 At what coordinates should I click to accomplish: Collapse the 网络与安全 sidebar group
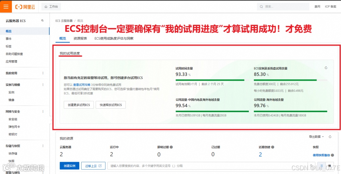13,112
